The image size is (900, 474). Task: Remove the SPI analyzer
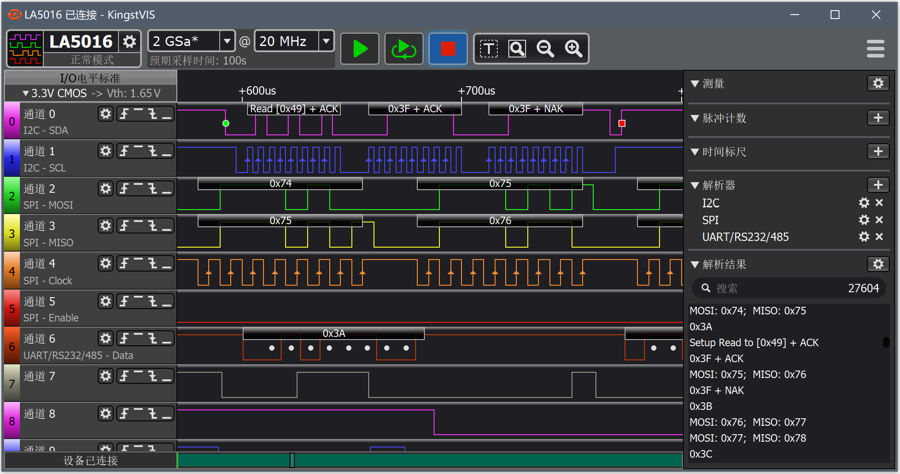879,220
